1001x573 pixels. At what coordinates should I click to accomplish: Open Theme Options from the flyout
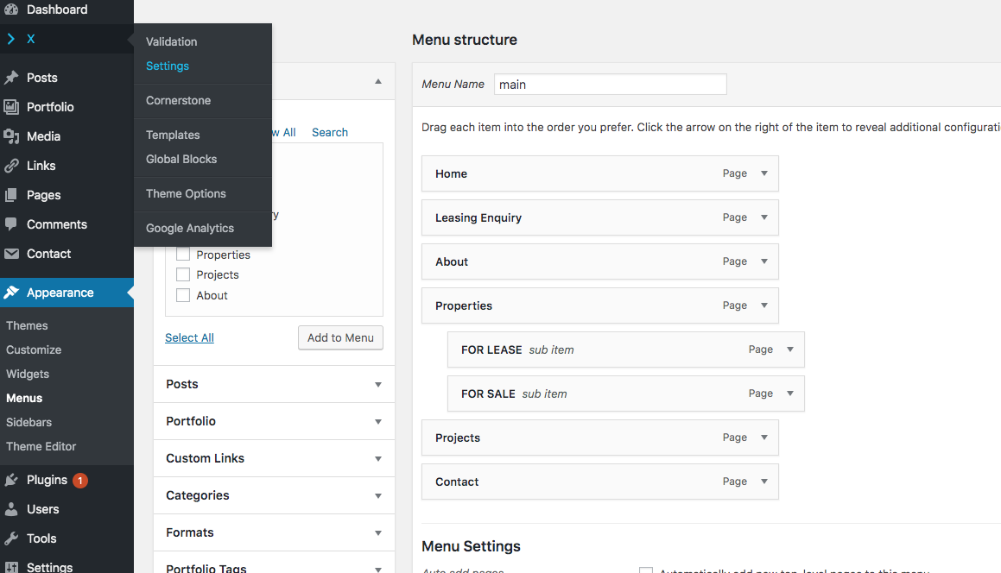[186, 193]
